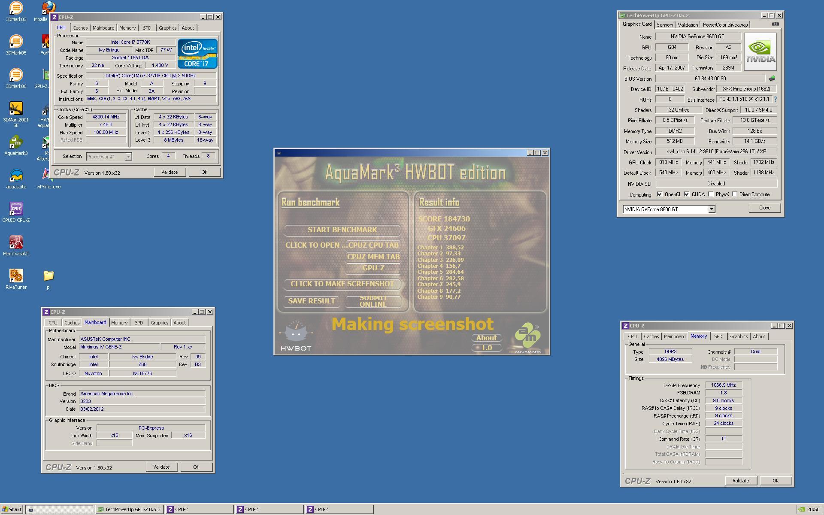The image size is (824, 515).
Task: Click the GPU-Z button in AquaMark
Action: [373, 268]
